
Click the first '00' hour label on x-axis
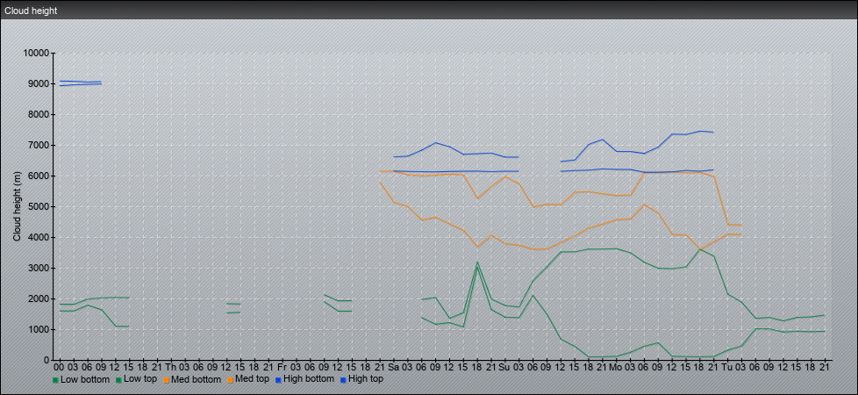(x=59, y=367)
